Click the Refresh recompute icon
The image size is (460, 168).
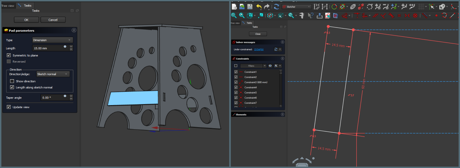276,7
